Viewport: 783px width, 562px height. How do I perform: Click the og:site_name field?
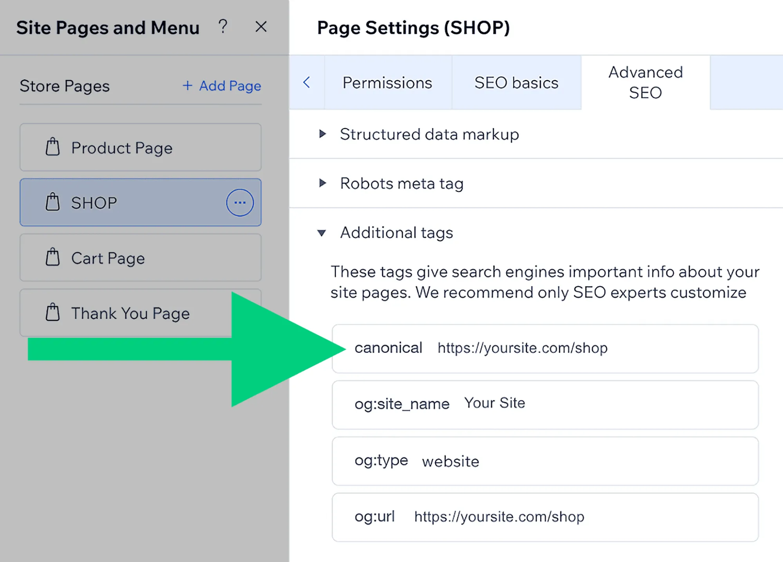pos(545,404)
